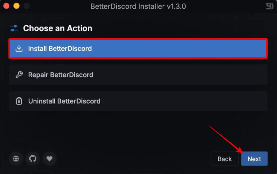The height and width of the screenshot is (174, 277).
Task: Click the Choose an Action heading
Action: [x=58, y=28]
